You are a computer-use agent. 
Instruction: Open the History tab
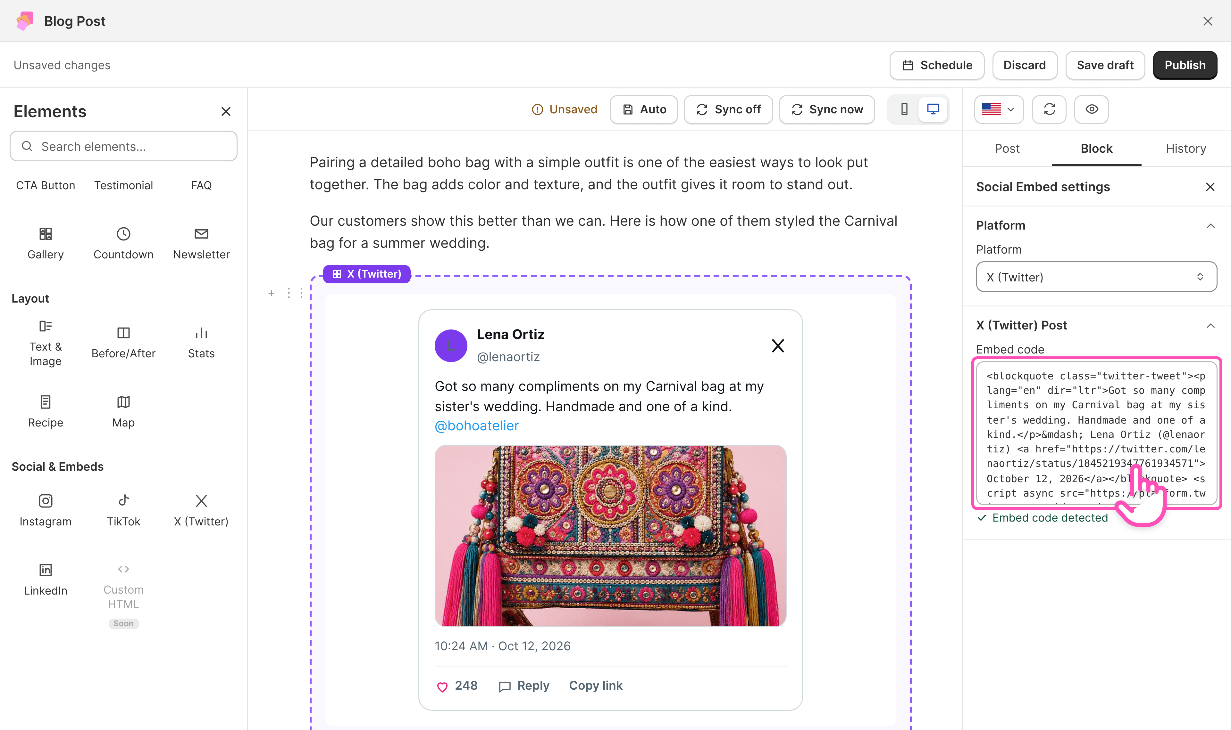point(1186,149)
